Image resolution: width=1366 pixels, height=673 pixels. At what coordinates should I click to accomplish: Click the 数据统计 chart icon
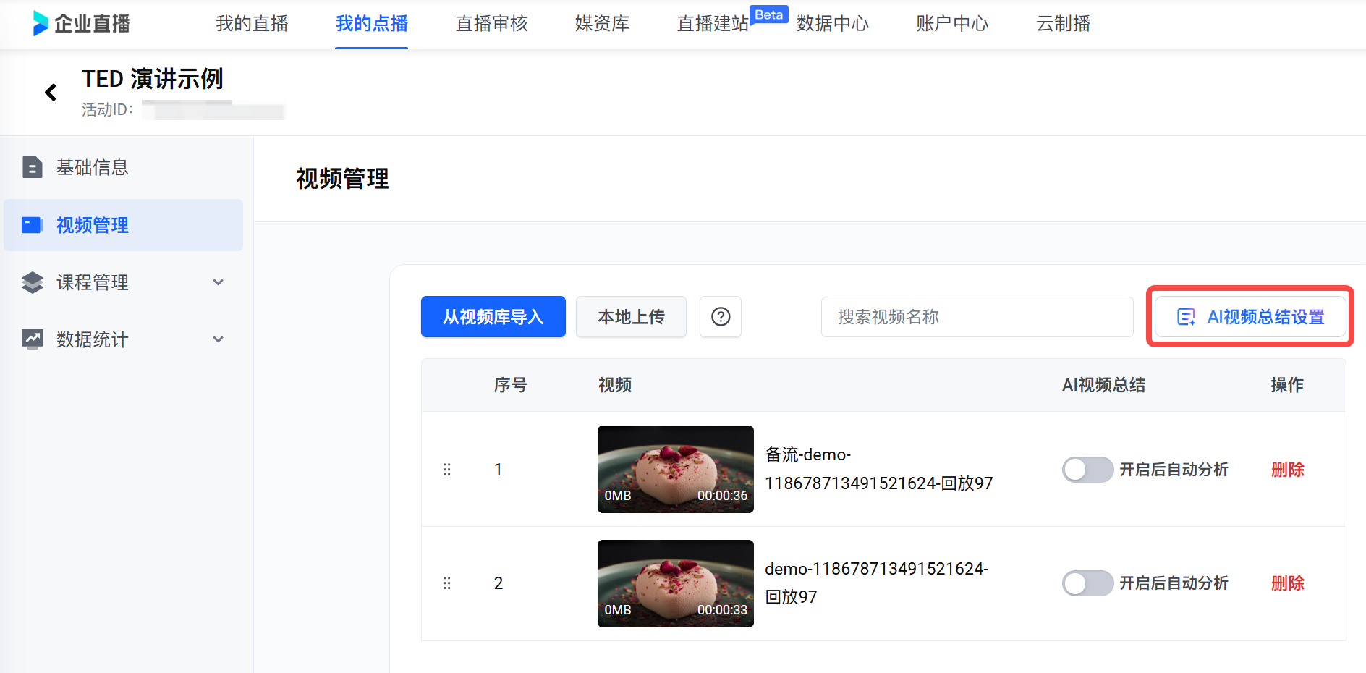33,339
